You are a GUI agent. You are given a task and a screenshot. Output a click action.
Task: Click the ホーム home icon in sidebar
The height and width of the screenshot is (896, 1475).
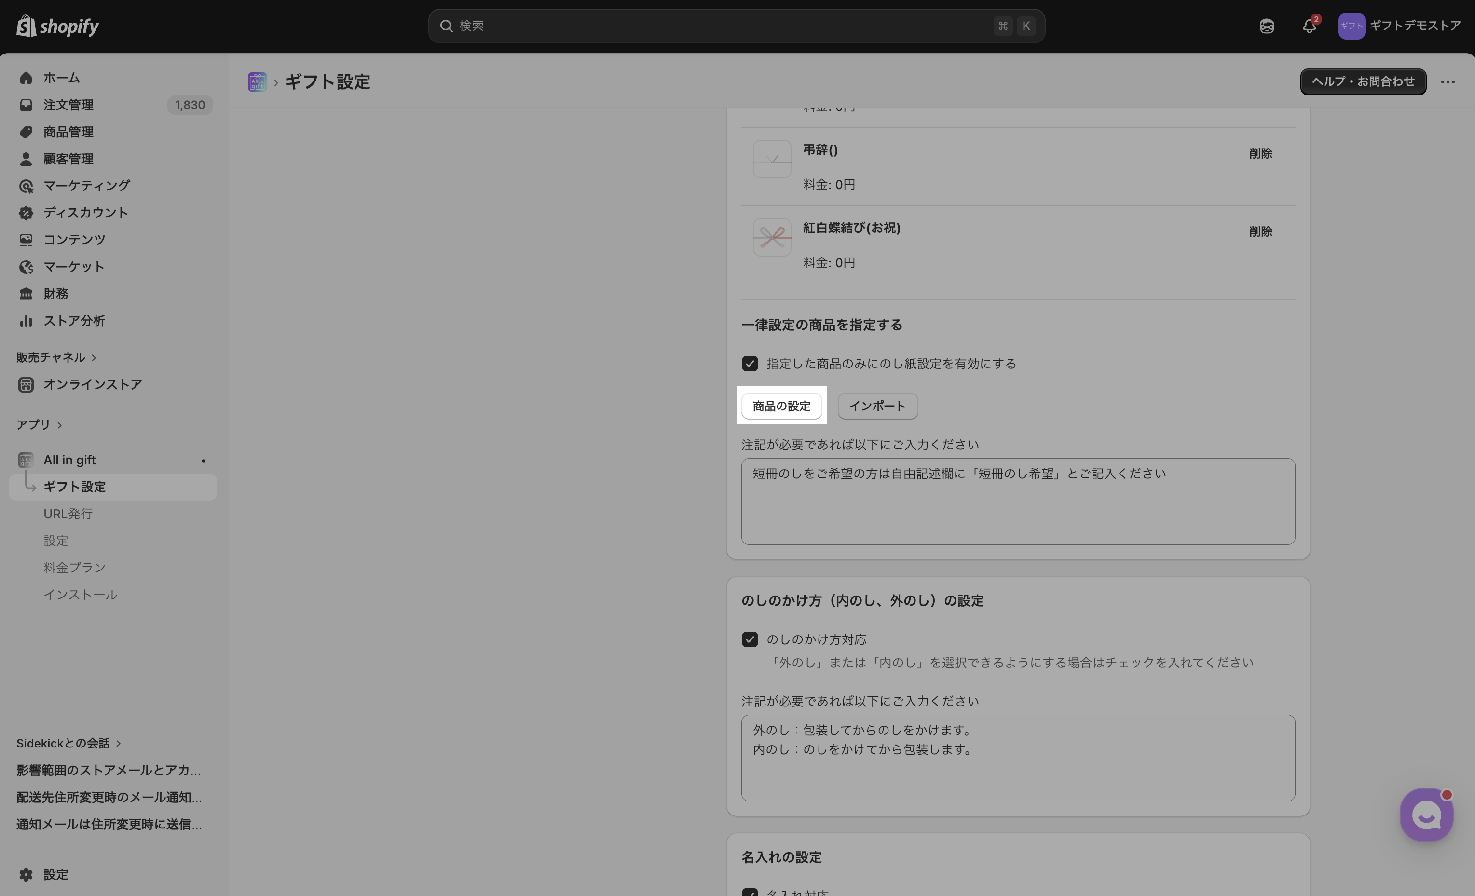(x=26, y=78)
